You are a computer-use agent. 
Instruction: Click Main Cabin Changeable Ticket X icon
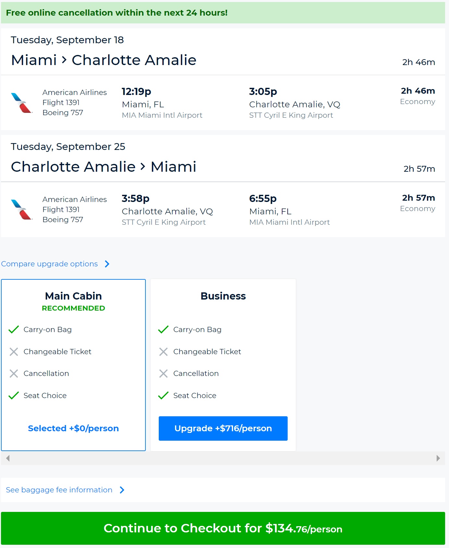tap(14, 352)
